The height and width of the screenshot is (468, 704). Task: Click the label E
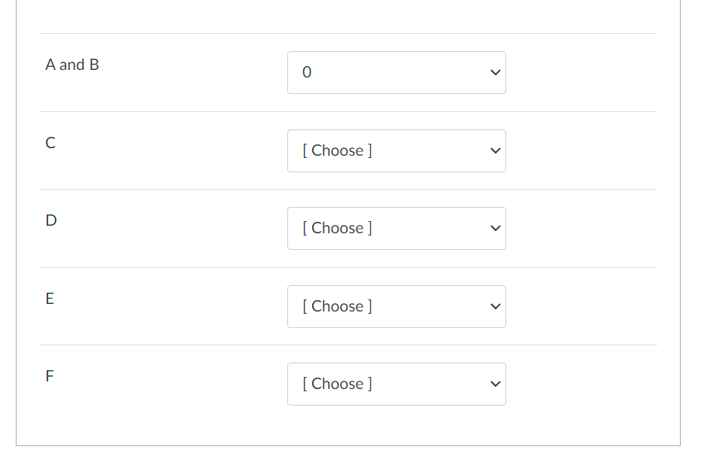(x=50, y=298)
